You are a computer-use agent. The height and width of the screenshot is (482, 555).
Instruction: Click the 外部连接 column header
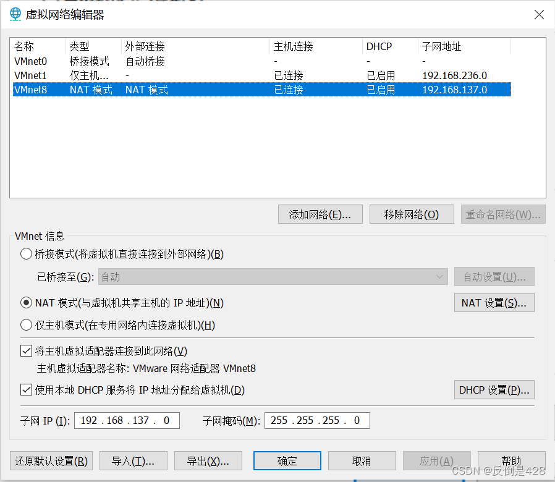(196, 46)
